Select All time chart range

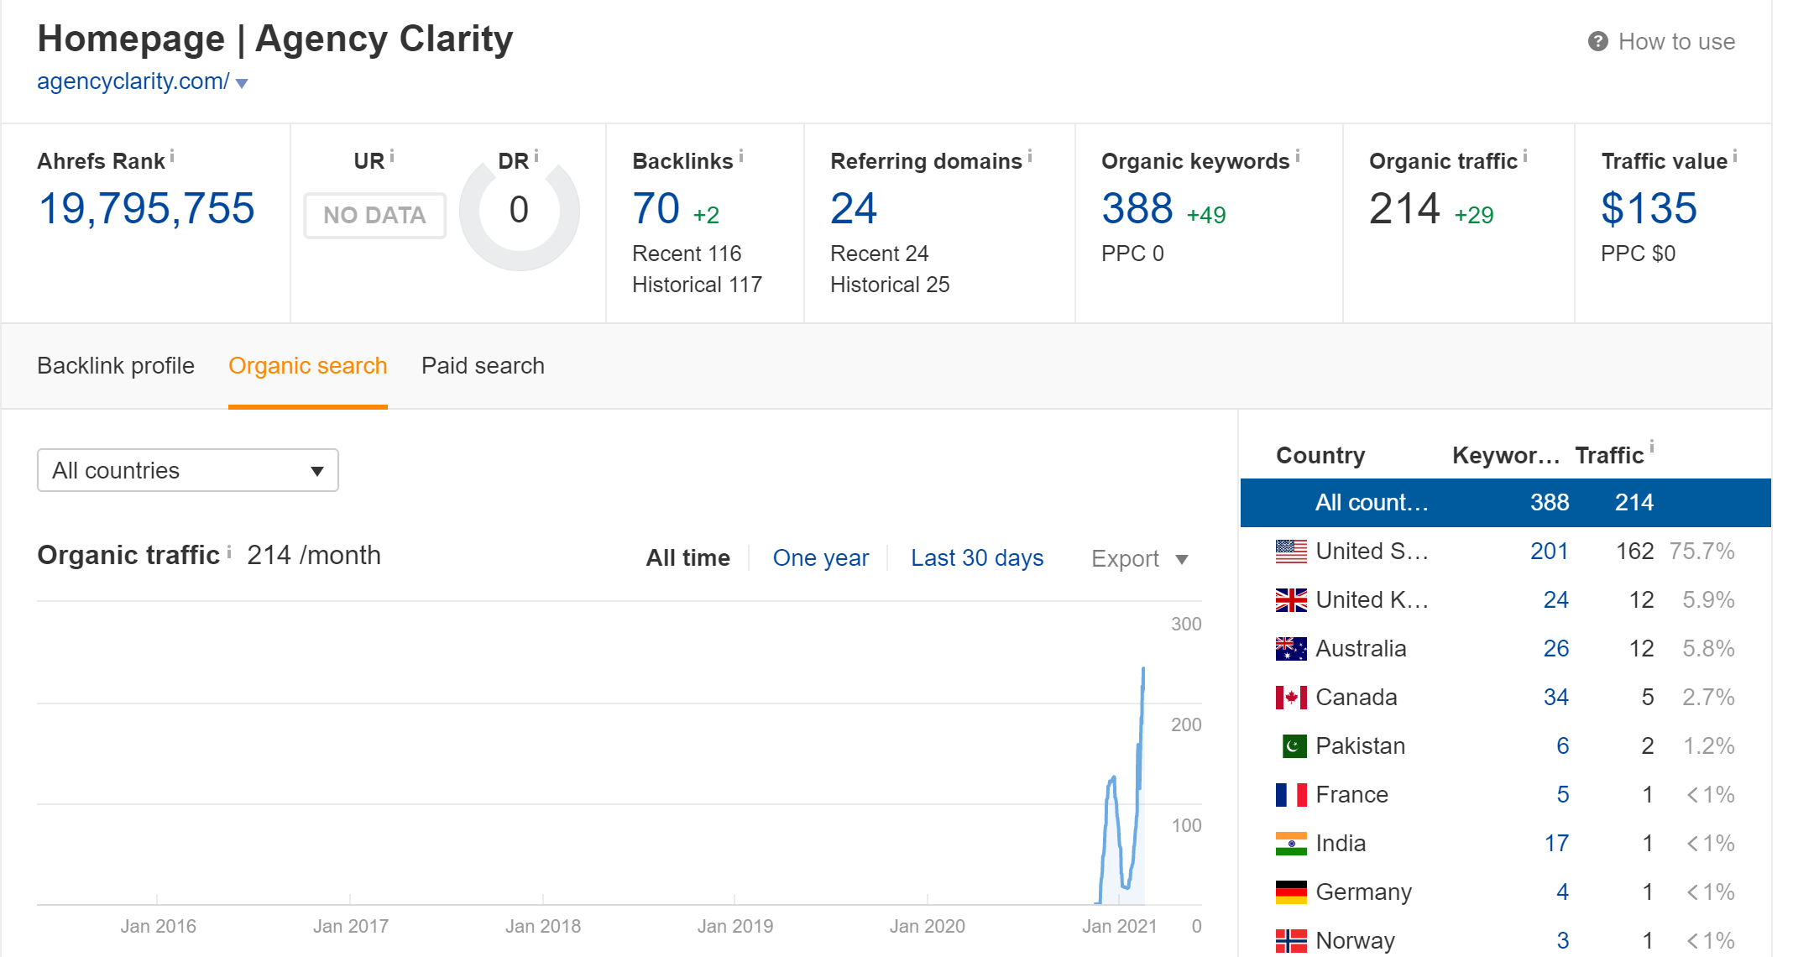[x=687, y=558]
